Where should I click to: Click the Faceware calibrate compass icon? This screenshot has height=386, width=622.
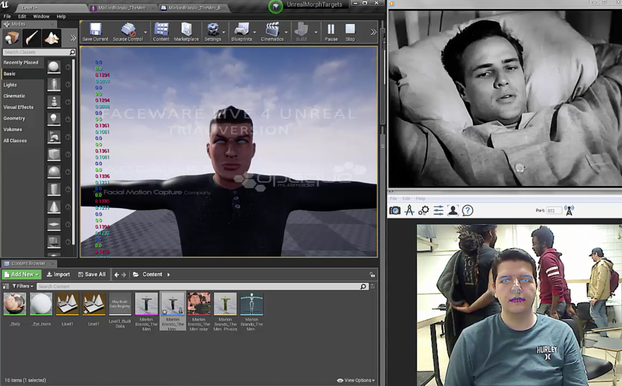[x=409, y=210]
